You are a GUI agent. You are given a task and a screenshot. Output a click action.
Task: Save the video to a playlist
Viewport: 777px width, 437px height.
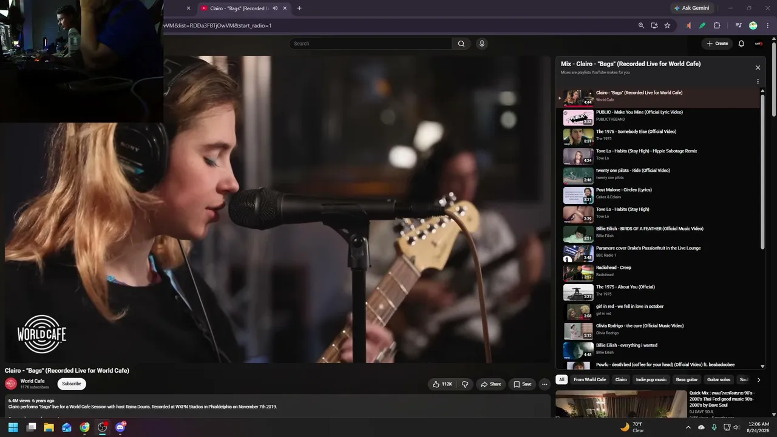tap(522, 384)
